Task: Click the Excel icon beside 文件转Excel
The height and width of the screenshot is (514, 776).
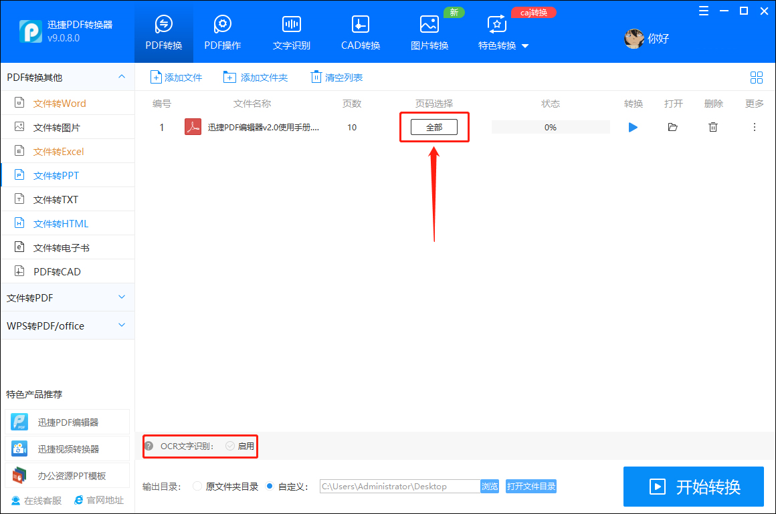Action: pos(19,150)
